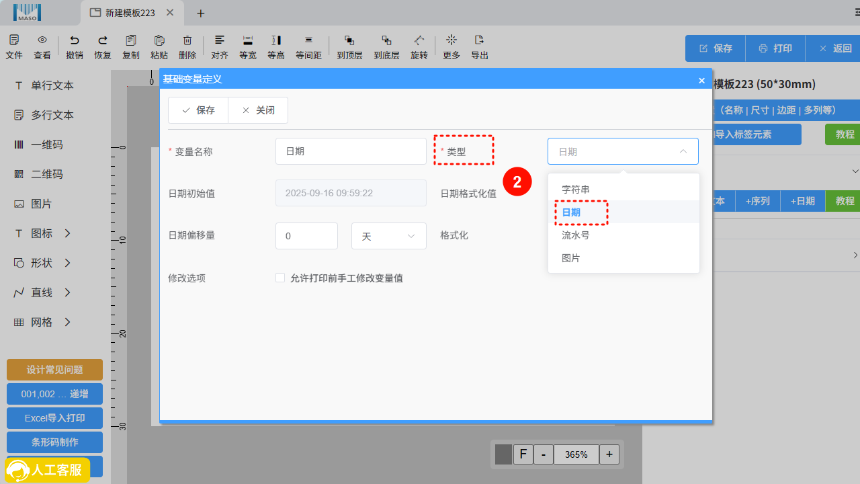Viewport: 860px width, 484px height.
Task: Choose 流水号 from the type list
Action: pos(576,235)
